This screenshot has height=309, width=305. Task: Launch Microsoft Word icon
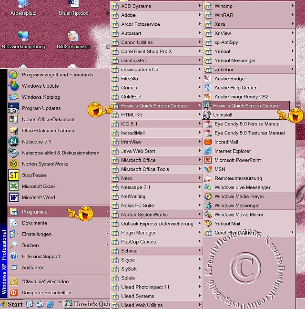pyautogui.click(x=13, y=197)
